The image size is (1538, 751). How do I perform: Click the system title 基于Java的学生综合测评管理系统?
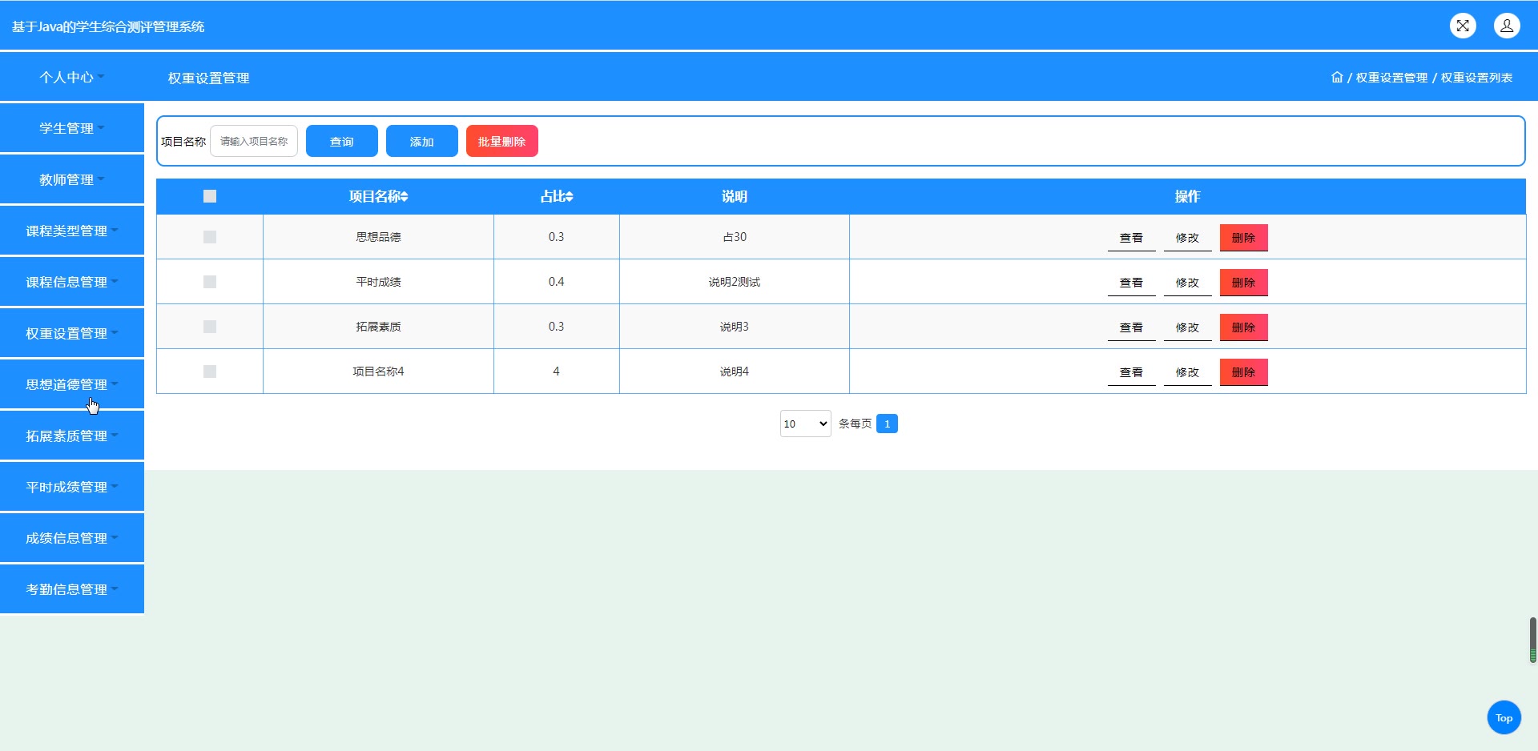point(108,26)
